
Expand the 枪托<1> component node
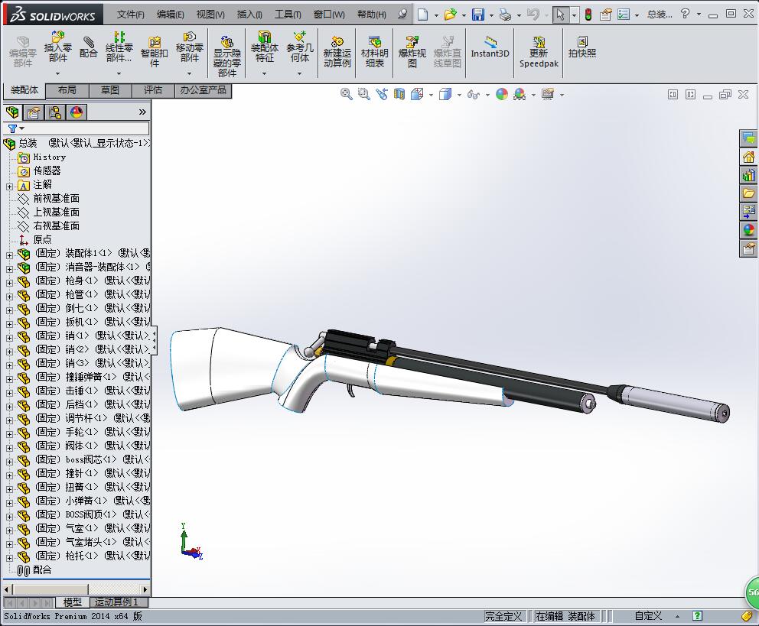click(9, 558)
